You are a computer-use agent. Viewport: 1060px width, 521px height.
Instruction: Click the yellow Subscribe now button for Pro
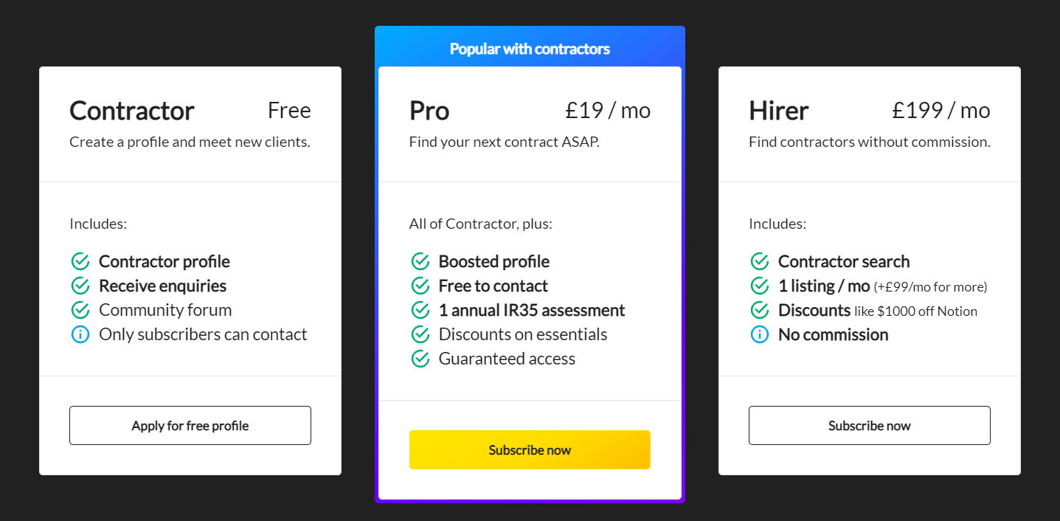tap(530, 449)
